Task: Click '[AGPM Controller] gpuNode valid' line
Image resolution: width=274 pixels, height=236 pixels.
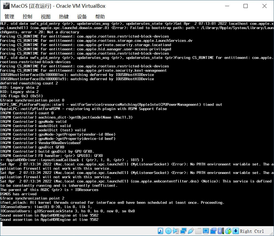Action: (33, 121)
